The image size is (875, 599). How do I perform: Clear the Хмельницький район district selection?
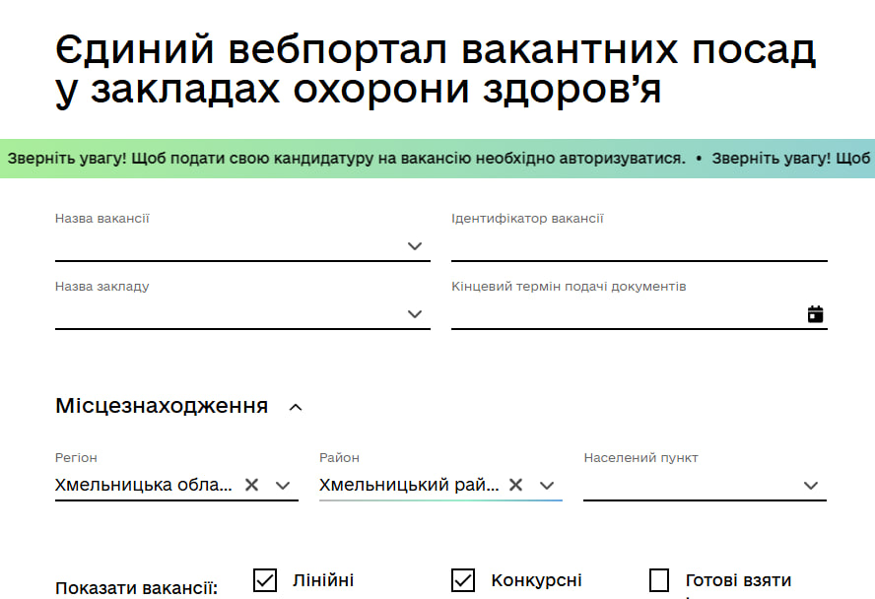[x=516, y=485]
